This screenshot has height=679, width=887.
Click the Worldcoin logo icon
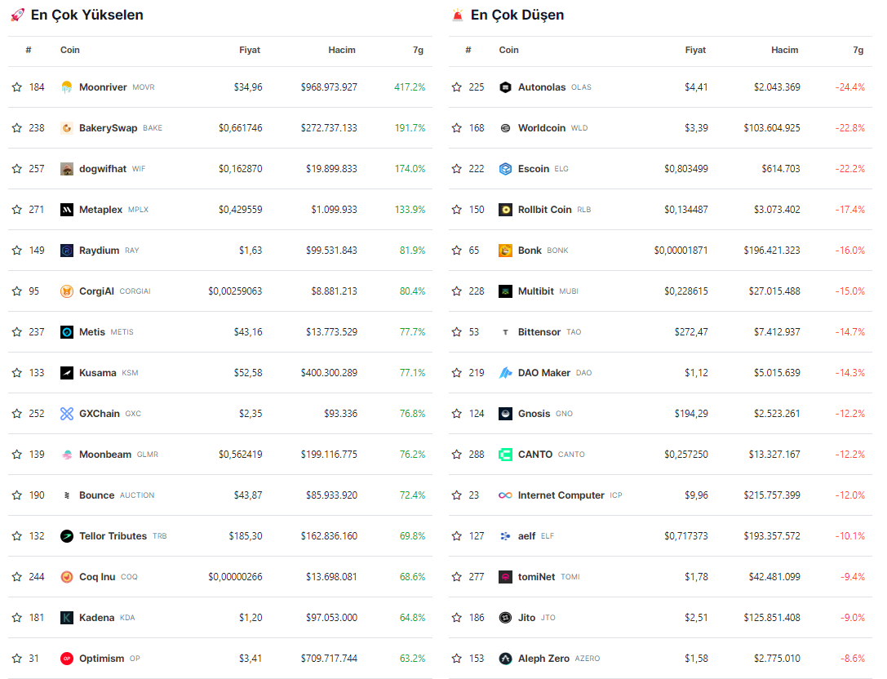coord(505,128)
